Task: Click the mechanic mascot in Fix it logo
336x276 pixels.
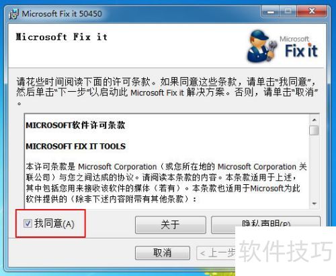Action: (261, 46)
